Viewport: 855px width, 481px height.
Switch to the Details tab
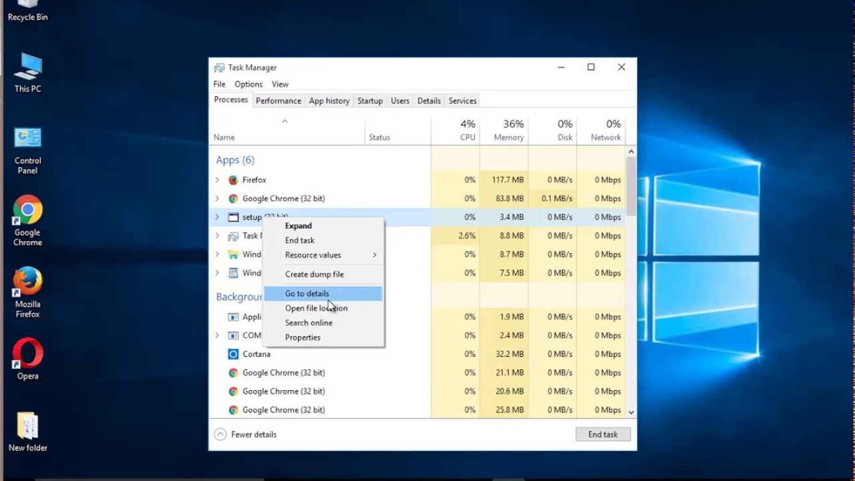pyautogui.click(x=429, y=101)
